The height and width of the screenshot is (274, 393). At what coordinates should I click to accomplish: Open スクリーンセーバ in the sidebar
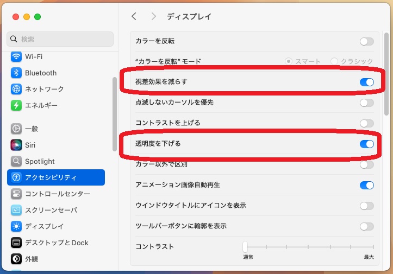point(55,210)
